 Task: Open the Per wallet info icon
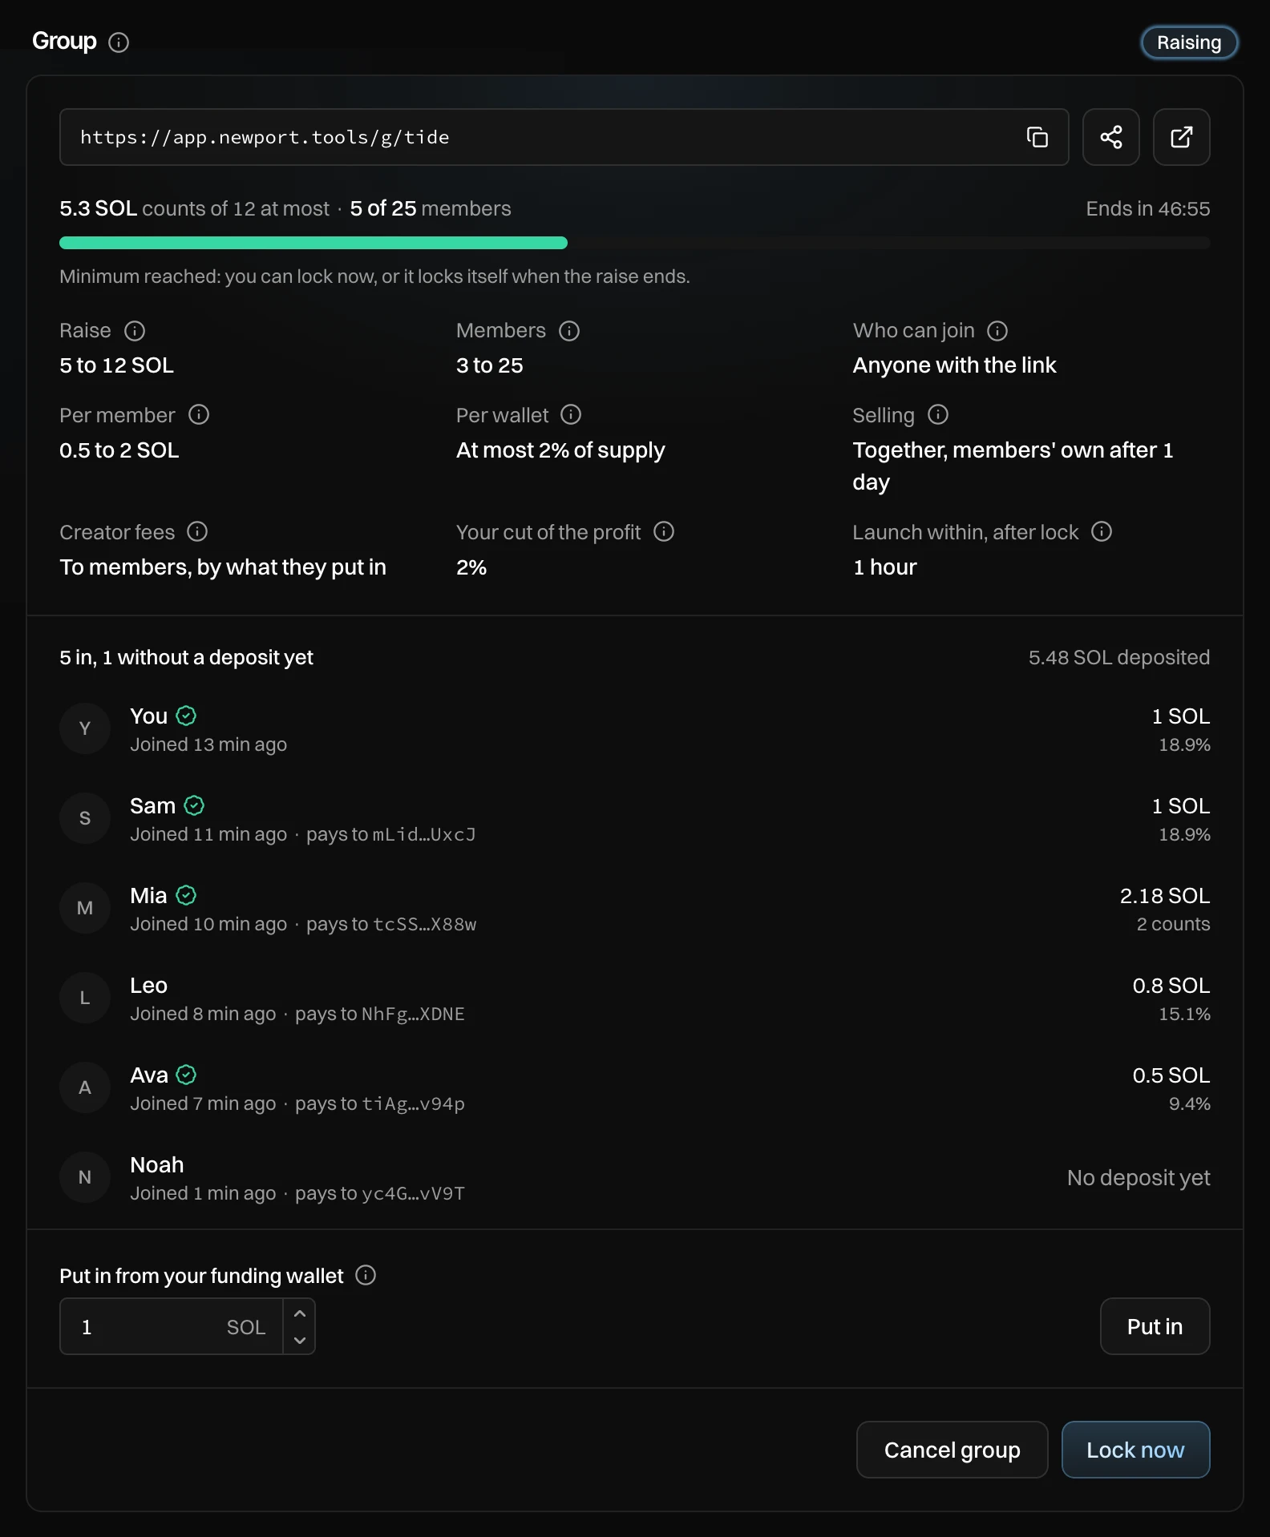[x=571, y=415]
